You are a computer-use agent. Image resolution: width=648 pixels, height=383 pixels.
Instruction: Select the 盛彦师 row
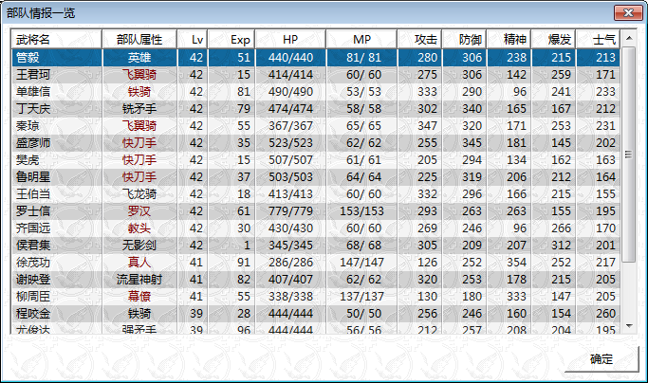[316, 143]
